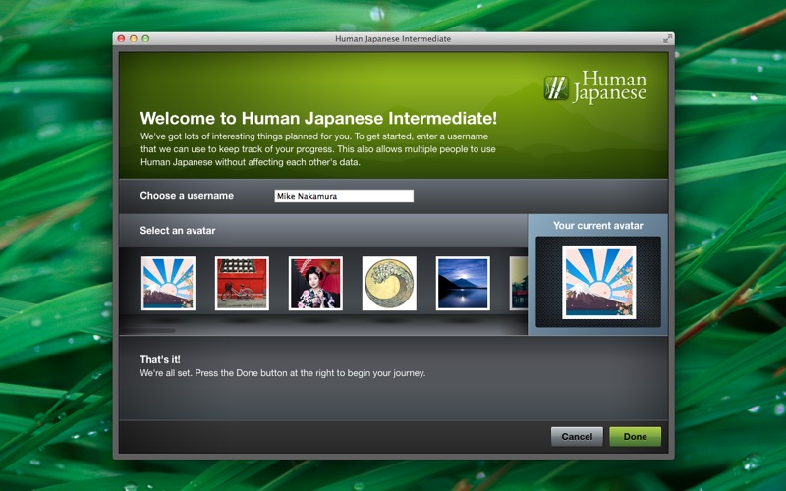Click the "Choose a username" label
The height and width of the screenshot is (491, 786).
(x=187, y=196)
